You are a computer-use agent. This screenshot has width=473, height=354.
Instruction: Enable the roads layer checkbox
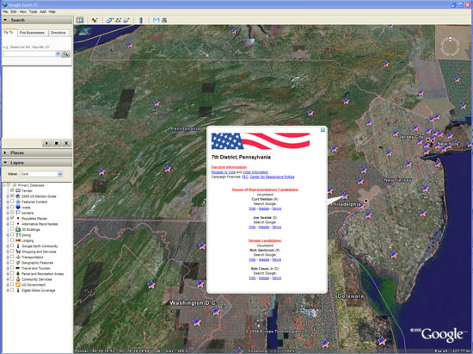pyautogui.click(x=12, y=208)
